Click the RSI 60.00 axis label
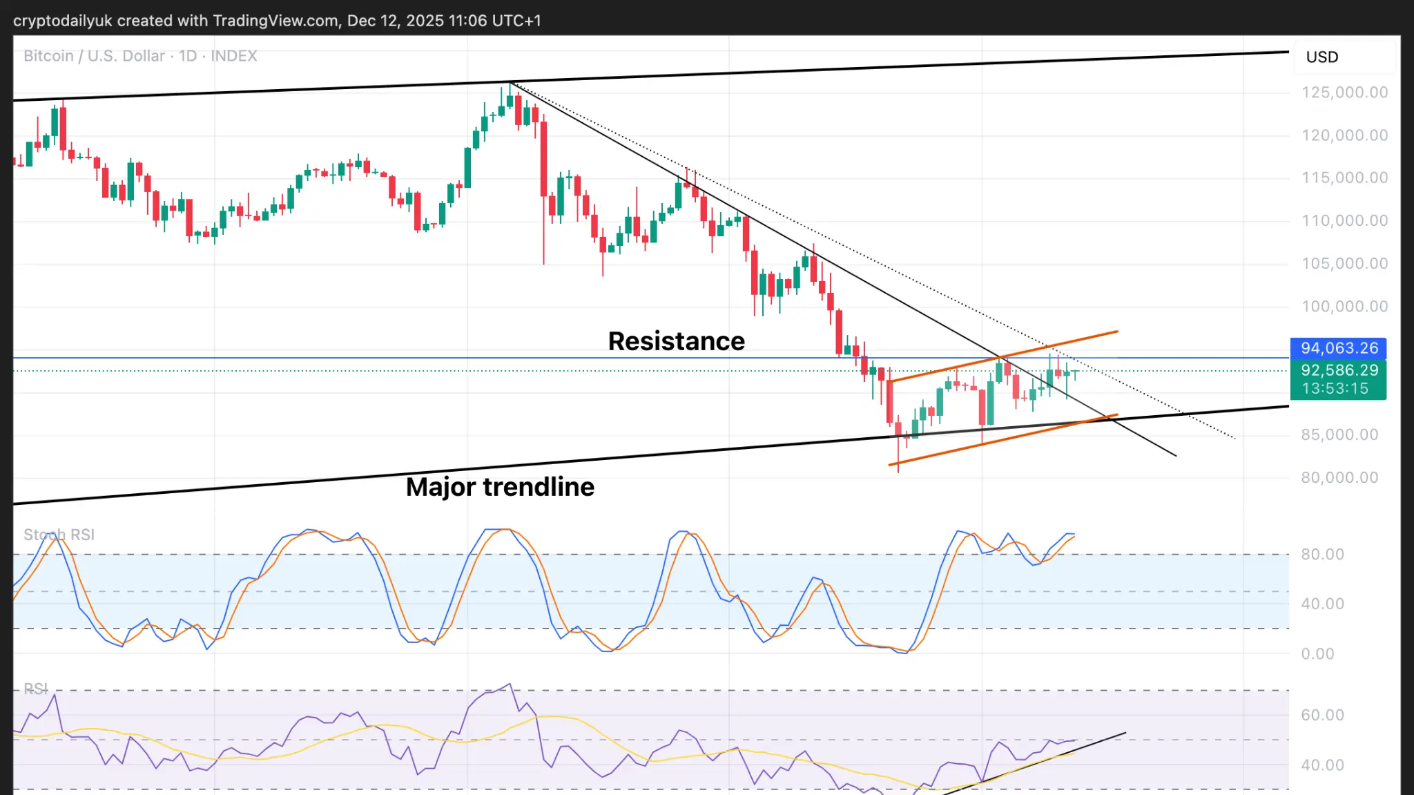1414x795 pixels. [x=1322, y=716]
